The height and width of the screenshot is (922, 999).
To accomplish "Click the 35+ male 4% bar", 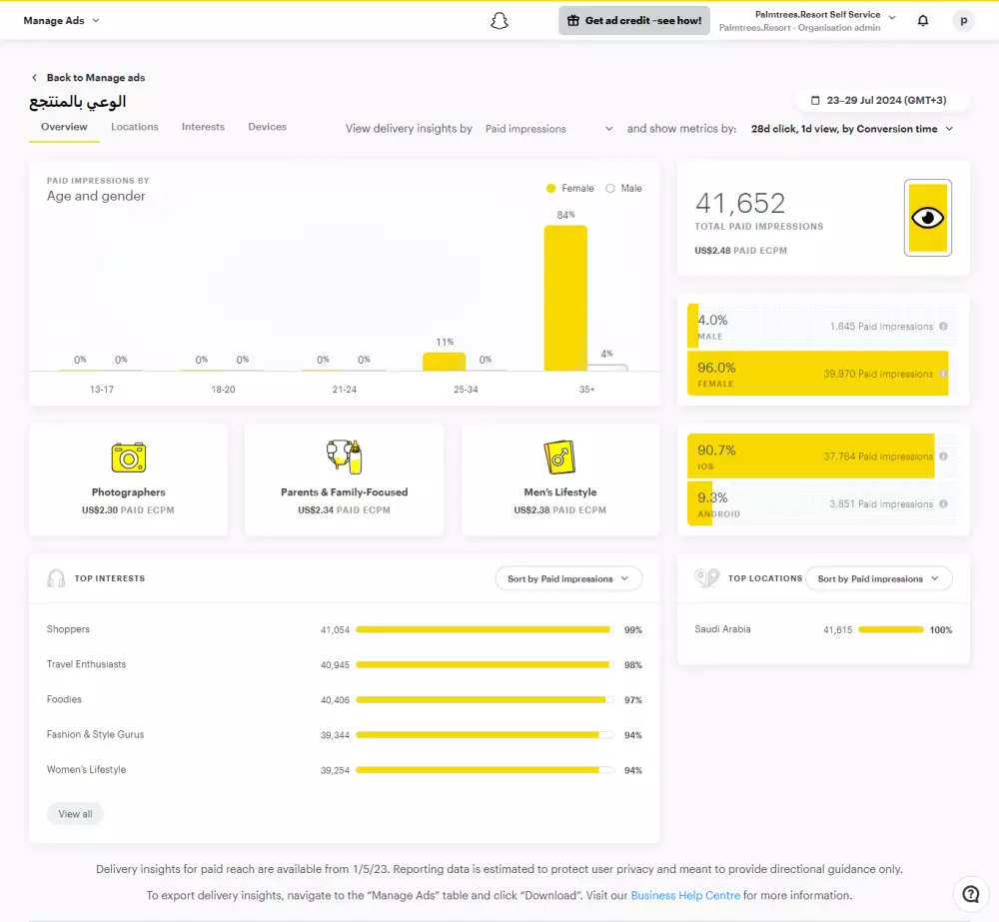I will tap(607, 368).
